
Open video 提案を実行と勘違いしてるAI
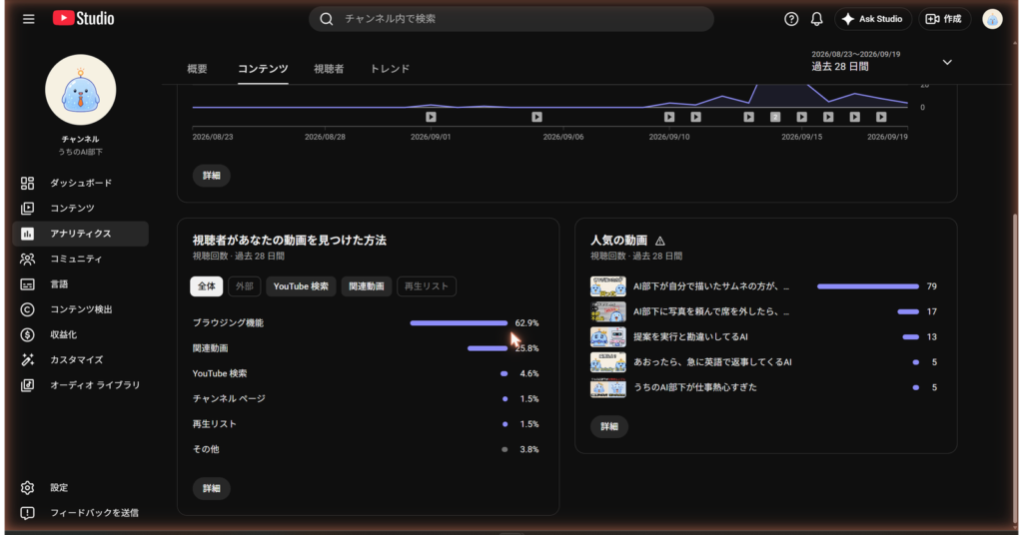[x=763, y=337]
